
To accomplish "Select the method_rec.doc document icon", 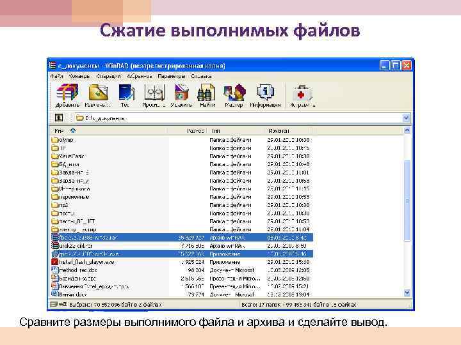I will 55,270.
